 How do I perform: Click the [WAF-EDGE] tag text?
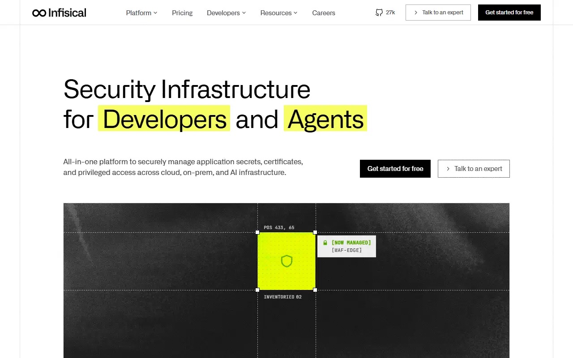346,250
